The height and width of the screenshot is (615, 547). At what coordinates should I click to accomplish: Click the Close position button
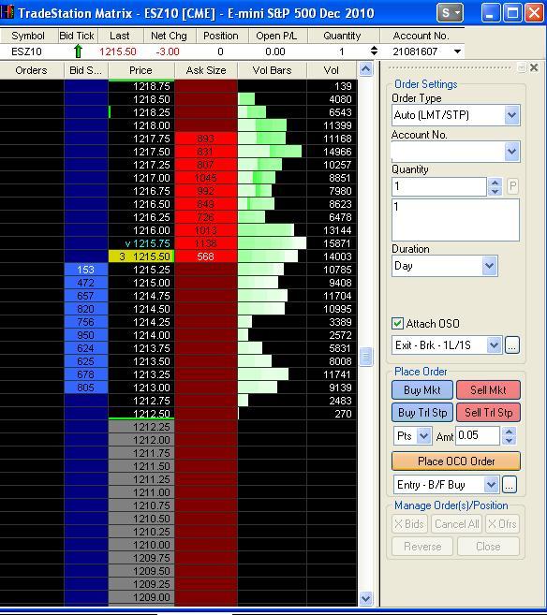(x=488, y=547)
